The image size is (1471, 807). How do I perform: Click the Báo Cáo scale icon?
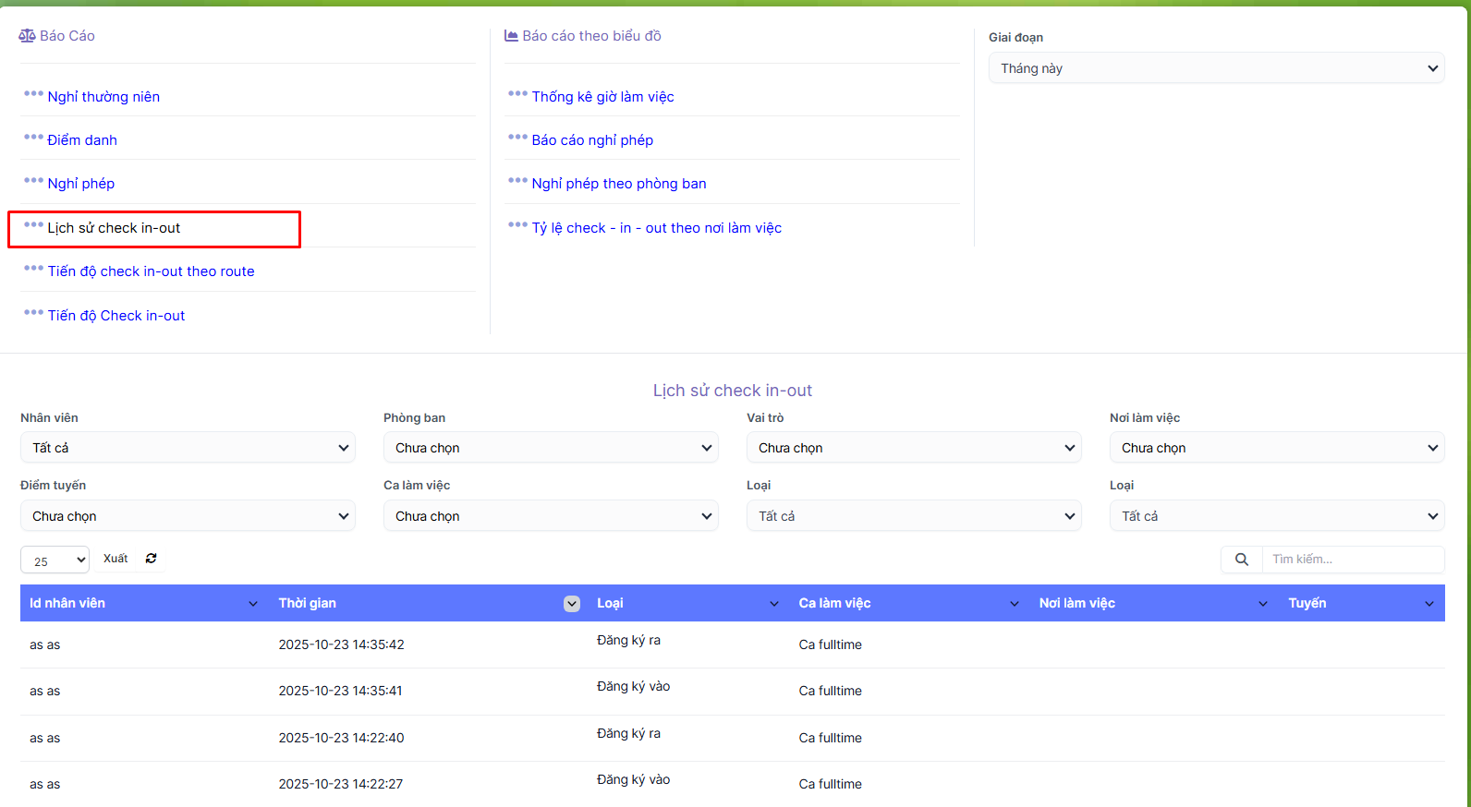pyautogui.click(x=27, y=36)
